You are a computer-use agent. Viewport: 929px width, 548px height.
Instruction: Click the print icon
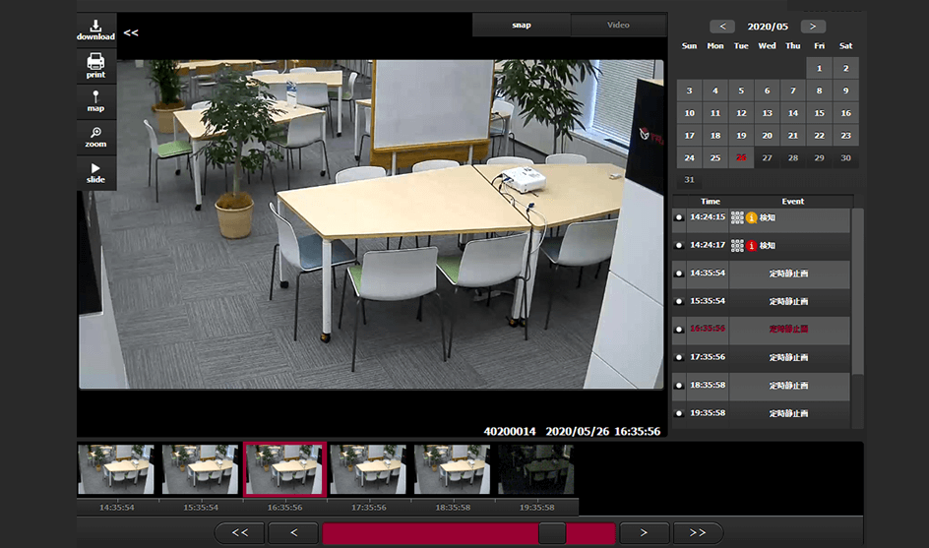95,65
